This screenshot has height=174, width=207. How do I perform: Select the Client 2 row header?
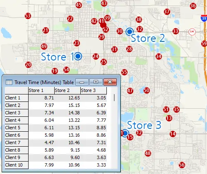(x=17, y=106)
